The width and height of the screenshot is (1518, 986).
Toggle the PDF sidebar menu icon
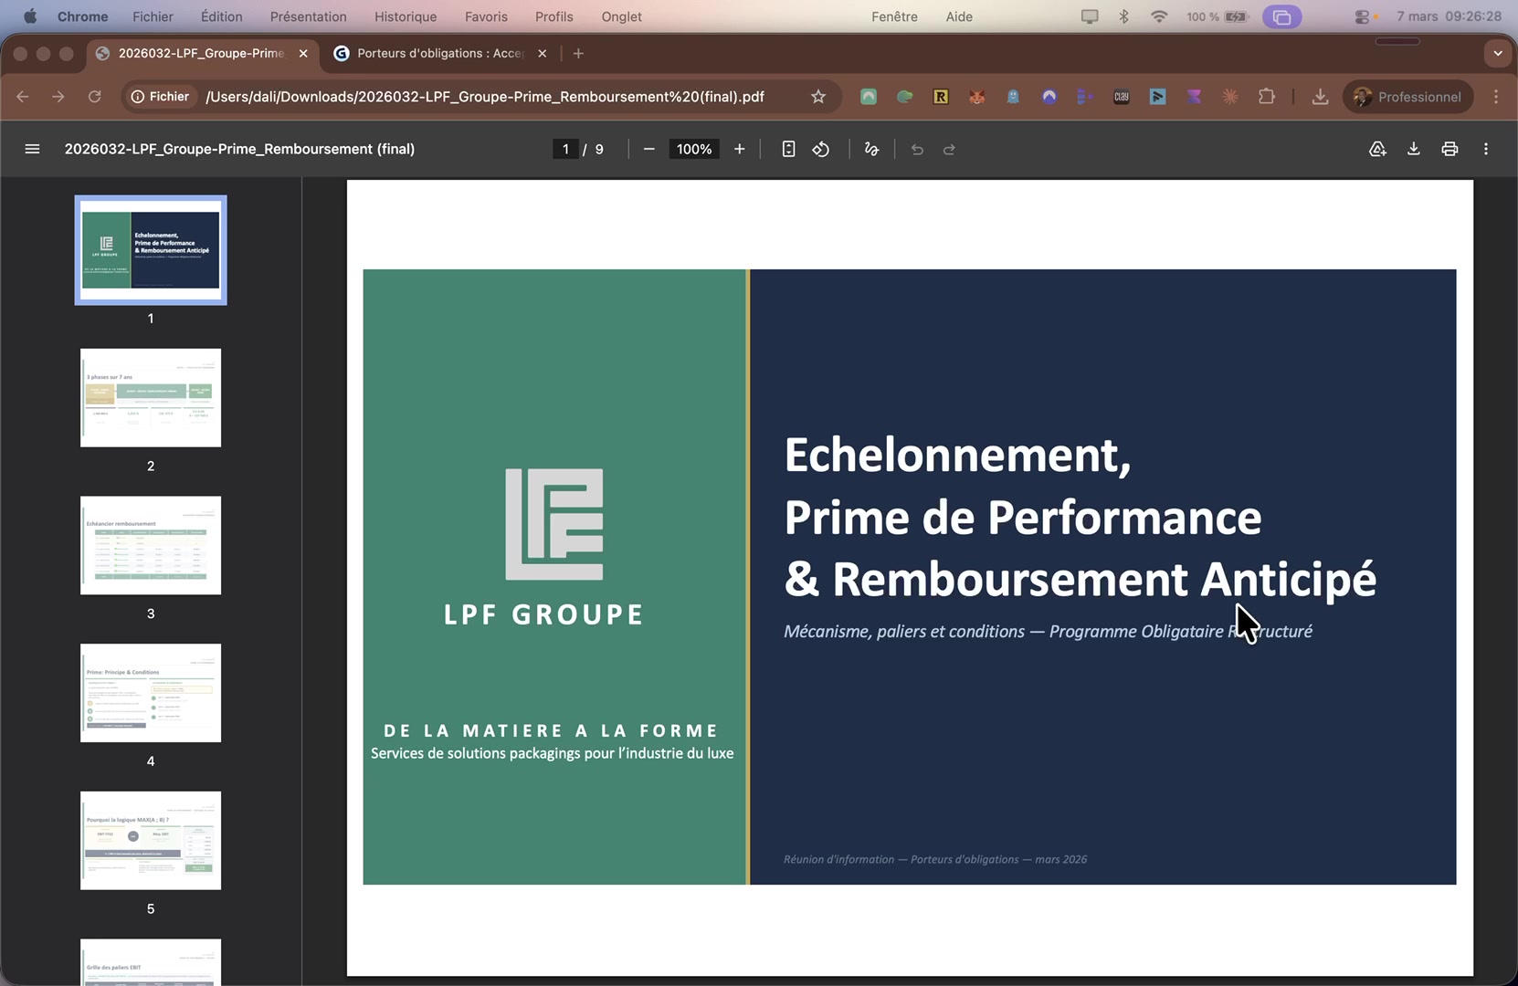pos(32,149)
